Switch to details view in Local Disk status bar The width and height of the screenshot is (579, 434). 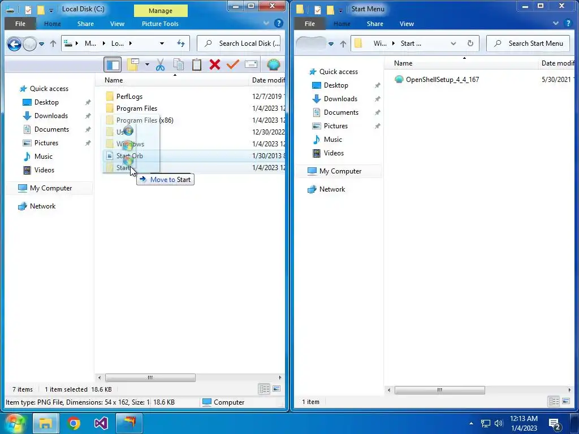click(264, 389)
